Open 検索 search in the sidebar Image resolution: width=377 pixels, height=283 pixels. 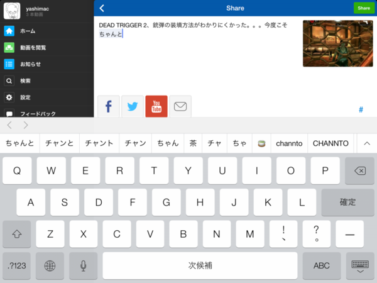pos(47,81)
